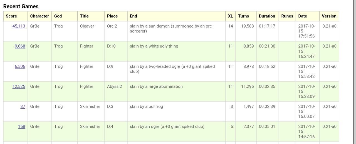Click the sun demon death description cell

click(171, 29)
